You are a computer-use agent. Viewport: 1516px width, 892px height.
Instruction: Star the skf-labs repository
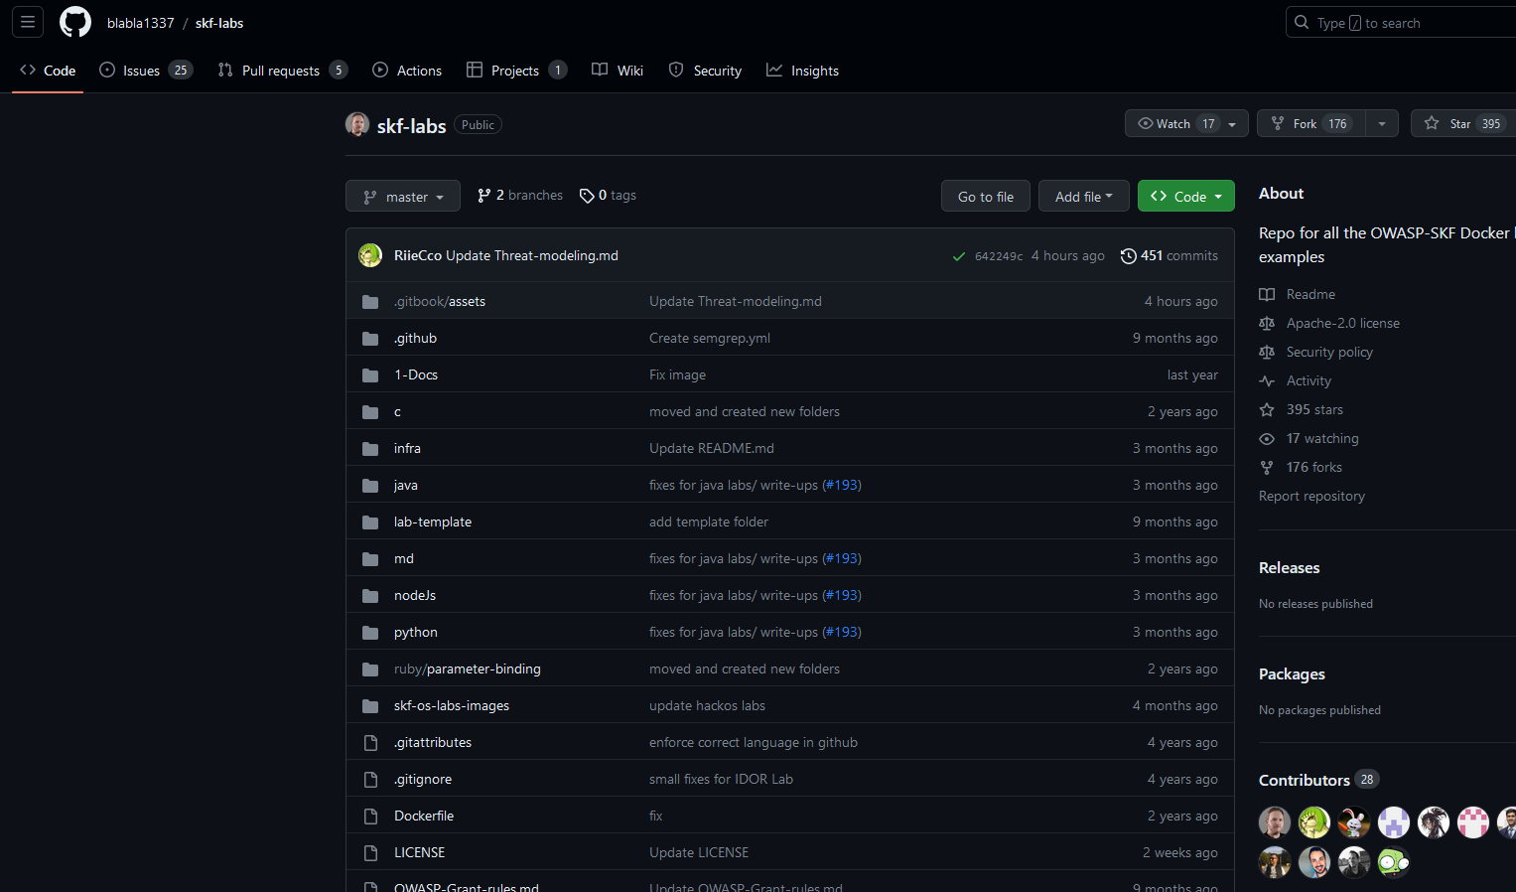pyautogui.click(x=1463, y=123)
